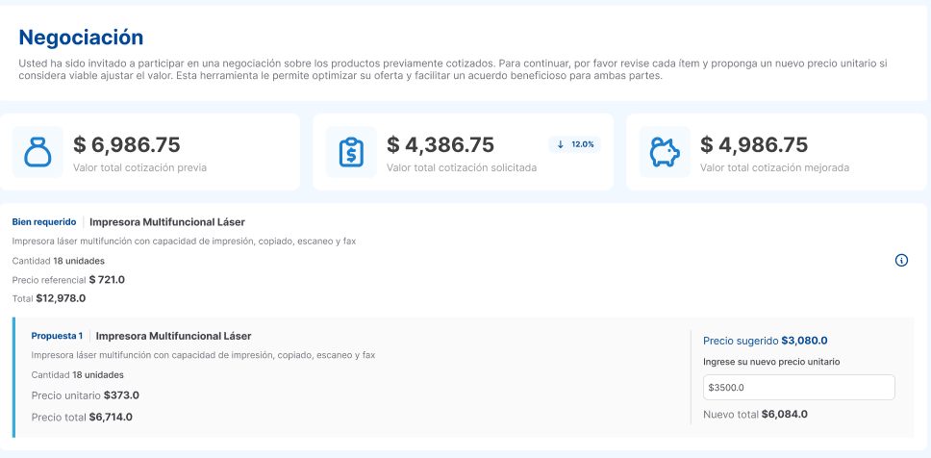Click the Propuesta 1 label

tap(57, 336)
